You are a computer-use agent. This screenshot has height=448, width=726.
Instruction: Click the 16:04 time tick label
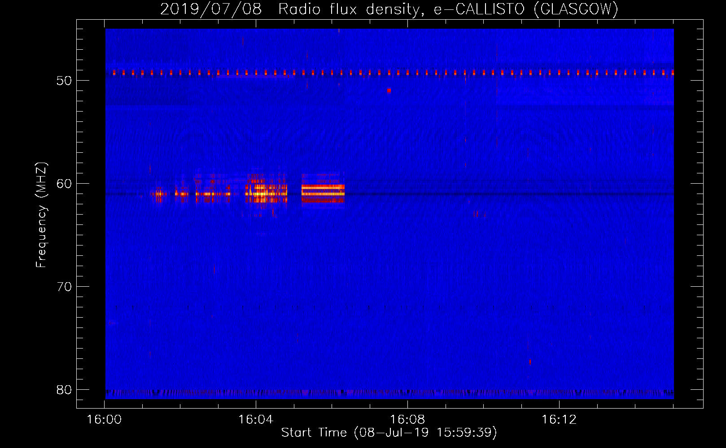[256, 420]
